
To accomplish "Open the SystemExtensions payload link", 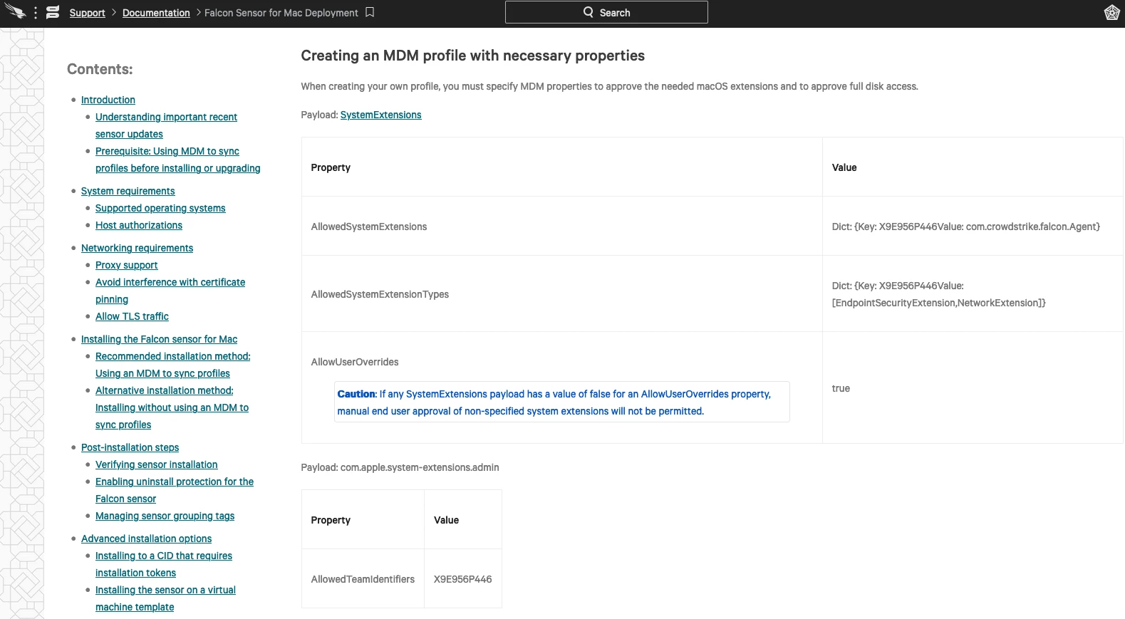I will [x=380, y=115].
